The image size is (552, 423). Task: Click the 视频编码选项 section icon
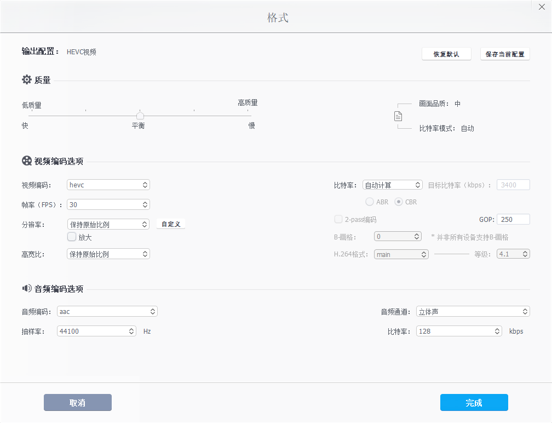click(x=26, y=161)
